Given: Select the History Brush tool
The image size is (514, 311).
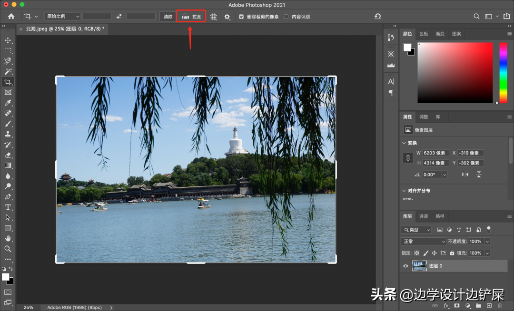Looking at the screenshot, I should [8, 145].
